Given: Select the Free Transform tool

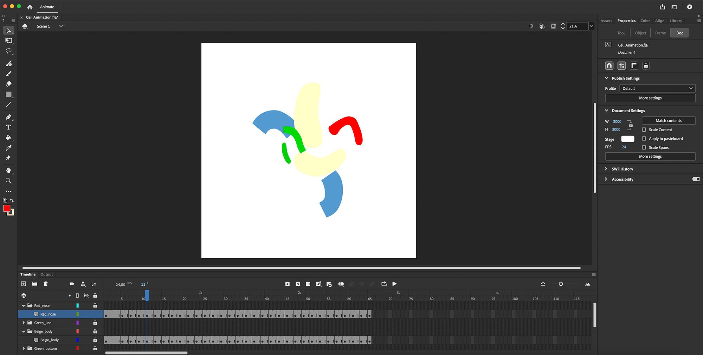Looking at the screenshot, I should pyautogui.click(x=9, y=41).
